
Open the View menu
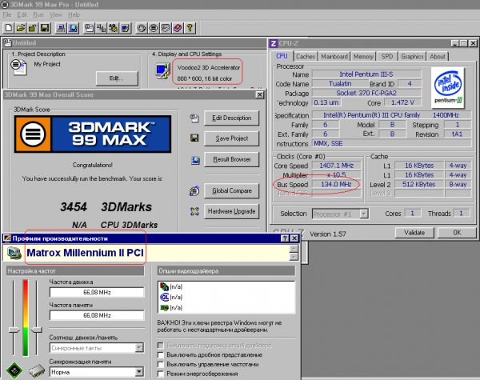56,14
